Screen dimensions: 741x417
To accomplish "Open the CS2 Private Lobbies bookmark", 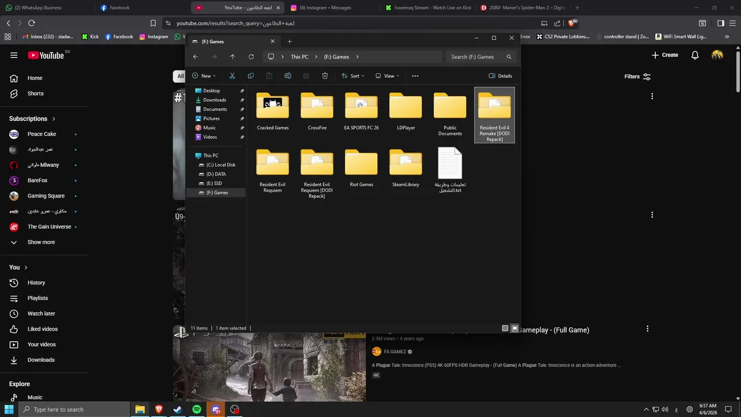I will click(x=563, y=36).
